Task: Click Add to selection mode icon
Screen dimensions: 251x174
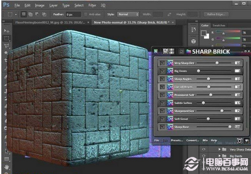Action: (30, 14)
